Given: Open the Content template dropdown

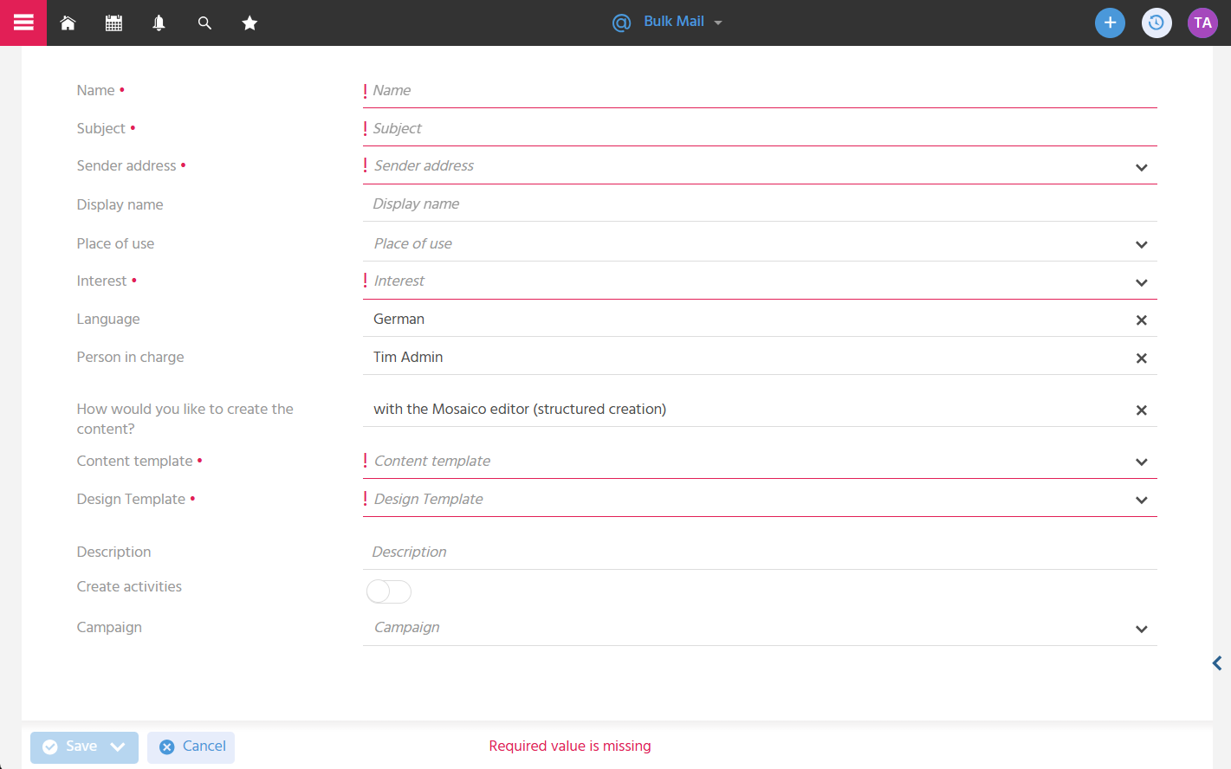Looking at the screenshot, I should tap(1142, 462).
